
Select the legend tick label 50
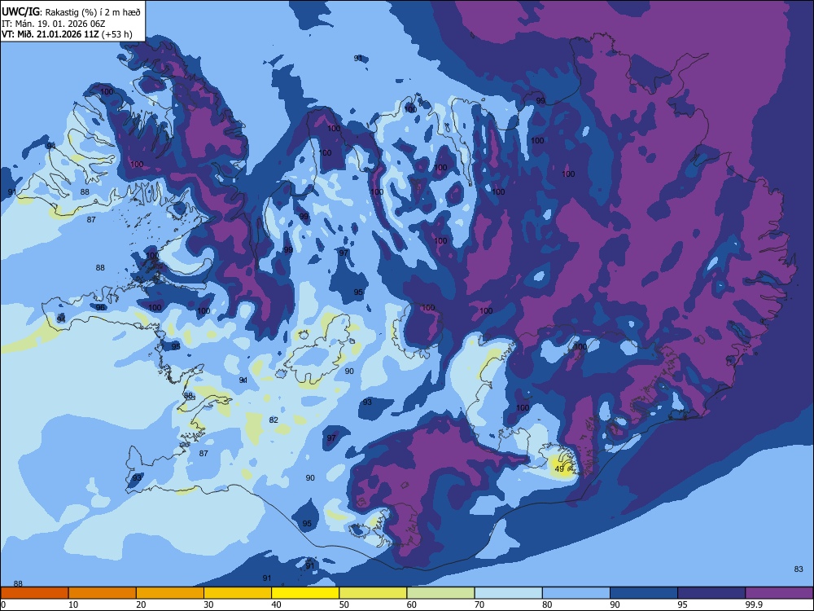[344, 604]
